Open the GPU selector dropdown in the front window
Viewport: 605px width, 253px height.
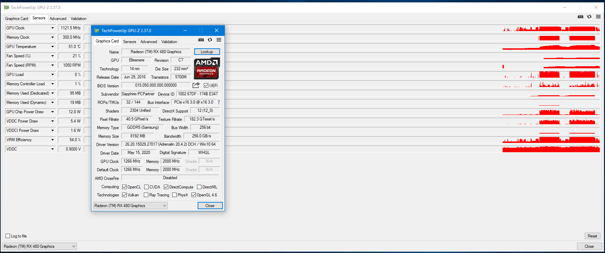[130, 206]
